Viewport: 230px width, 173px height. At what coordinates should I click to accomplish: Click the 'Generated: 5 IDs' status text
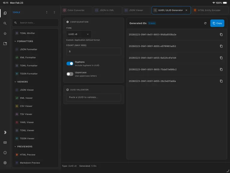pyautogui.click(x=88, y=166)
